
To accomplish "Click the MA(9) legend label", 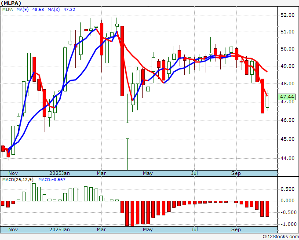I will pos(22,10).
